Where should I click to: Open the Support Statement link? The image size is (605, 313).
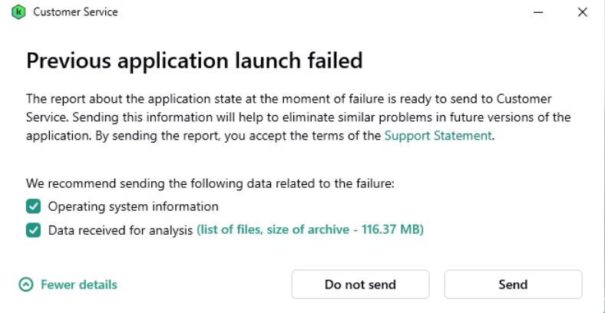point(438,136)
